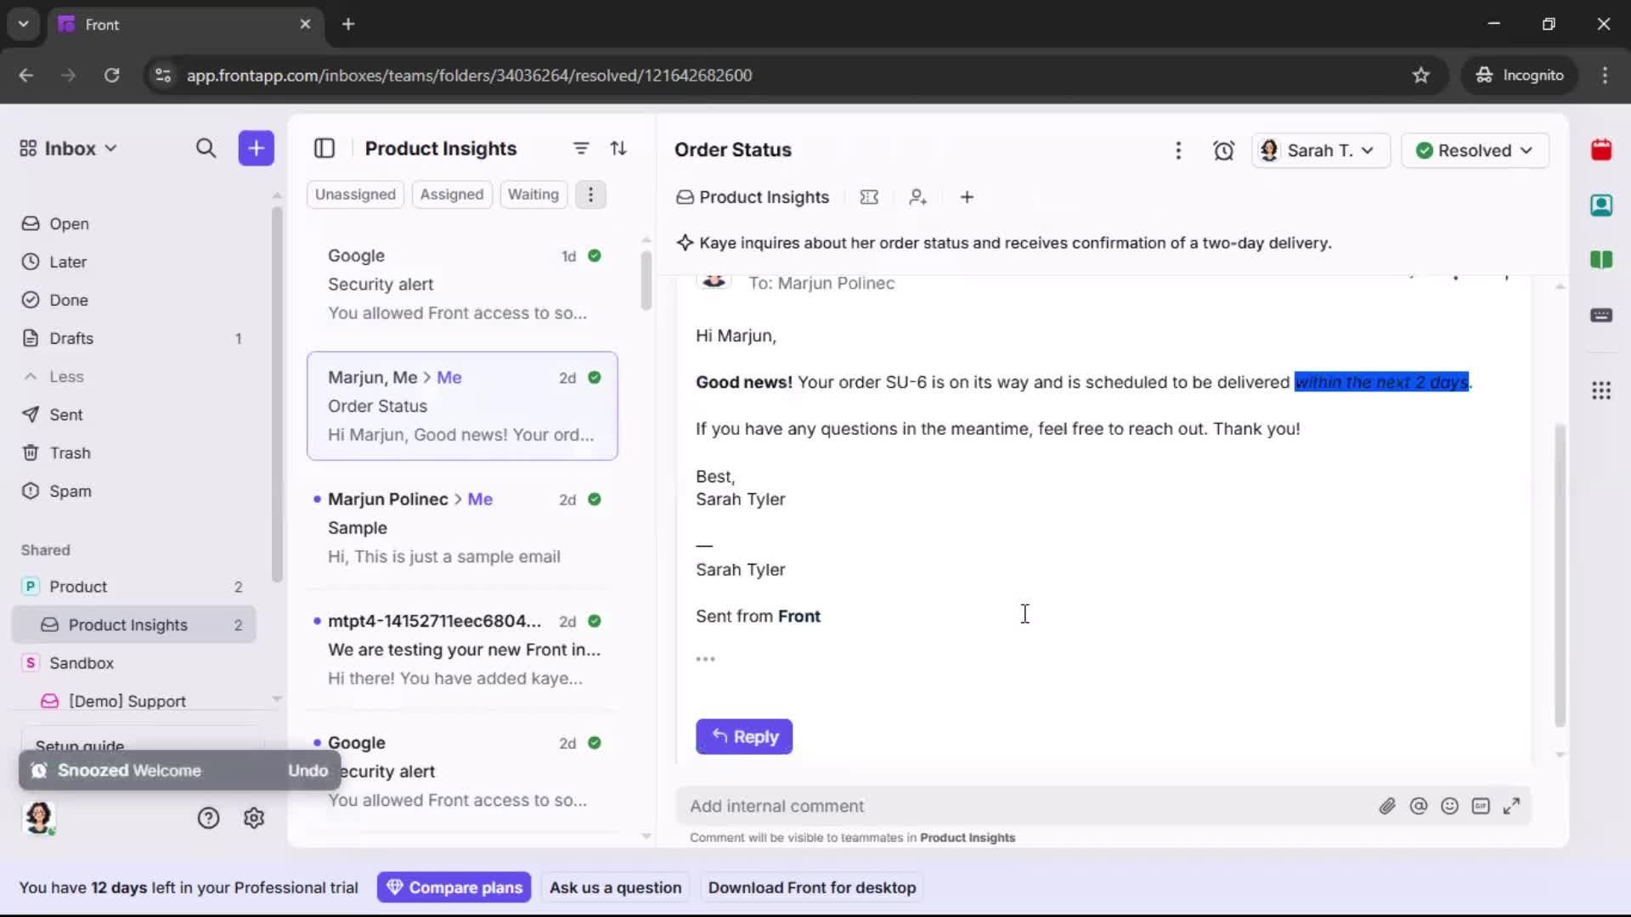Attach a file to the internal comment

[1388, 806]
